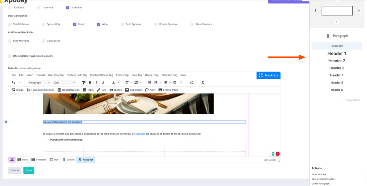This screenshot has width=367, height=186.
Task: Insert an Accordion element
Action: pyautogui.click(x=133, y=90)
